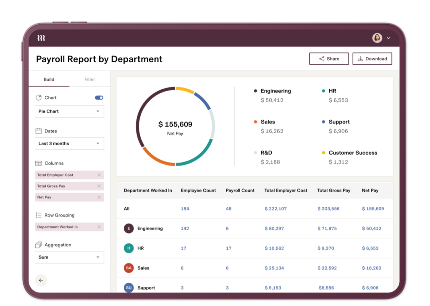The image size is (430, 306).
Task: Remove the Total Employer Cost column
Action: click(99, 175)
